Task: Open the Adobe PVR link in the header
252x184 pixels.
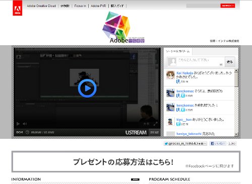Action: coord(98,6)
